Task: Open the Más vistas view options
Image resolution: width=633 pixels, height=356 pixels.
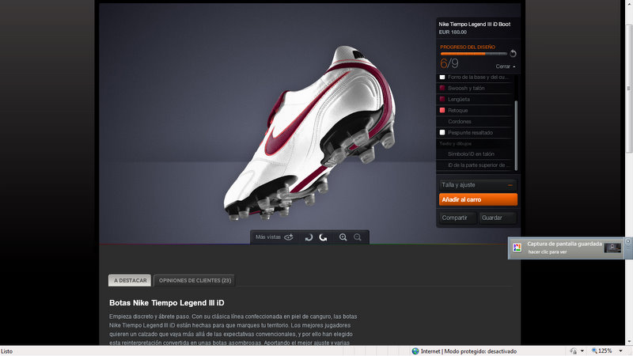Action: point(274,237)
